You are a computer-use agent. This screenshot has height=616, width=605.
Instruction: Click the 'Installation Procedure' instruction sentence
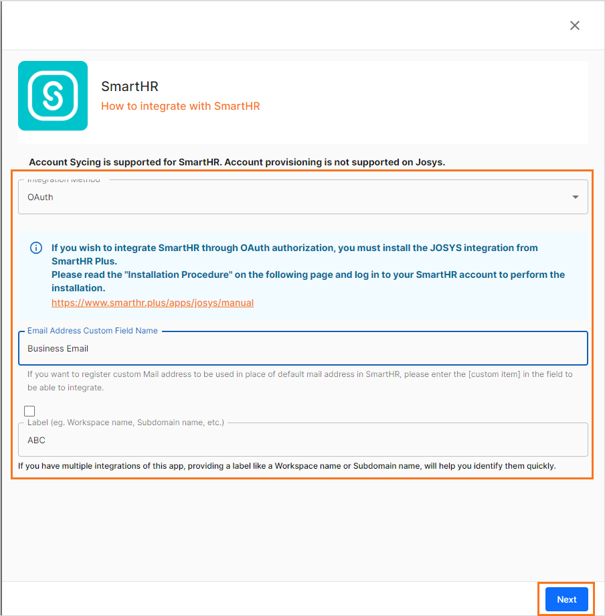pyautogui.click(x=308, y=281)
